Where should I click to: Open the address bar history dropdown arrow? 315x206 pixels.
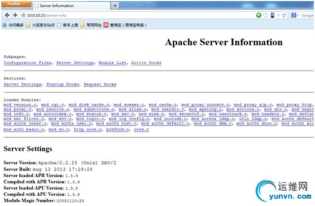coord(278,15)
